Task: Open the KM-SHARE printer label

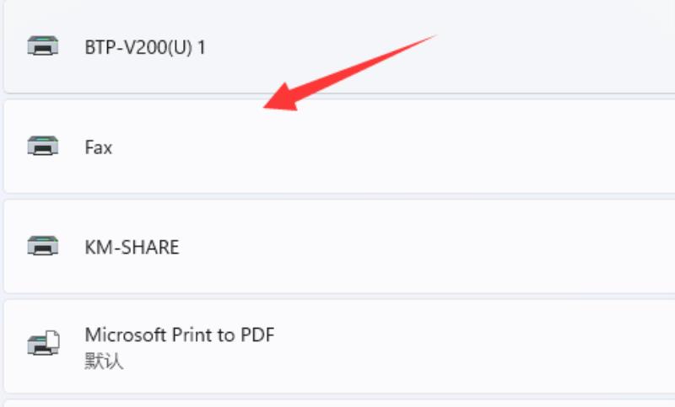Action: coord(132,247)
